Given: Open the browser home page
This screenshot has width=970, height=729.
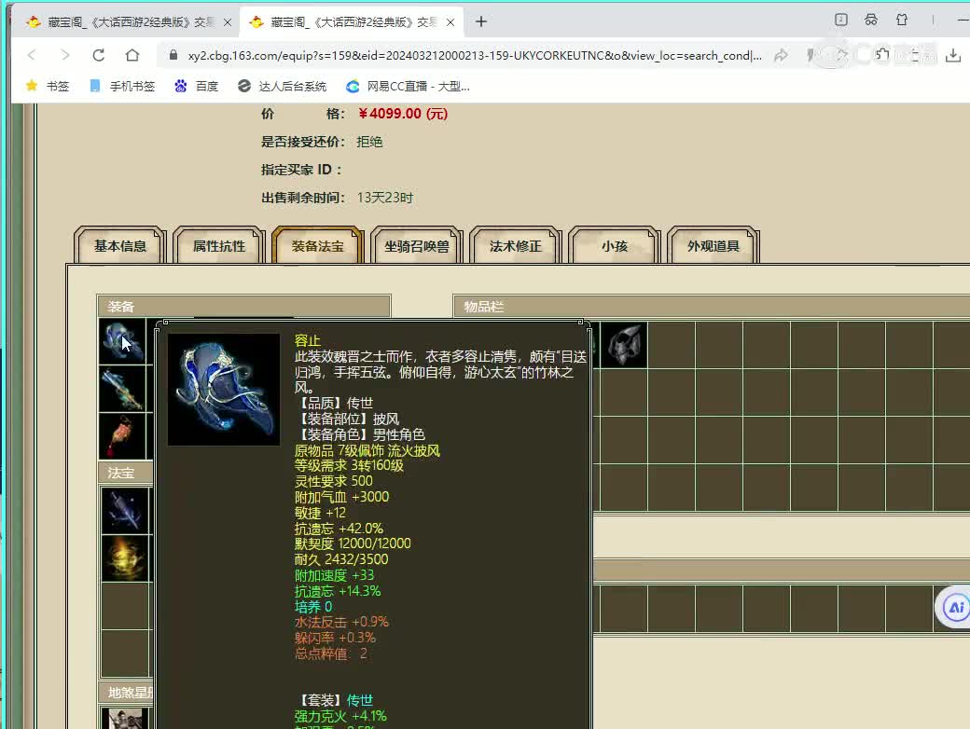Looking at the screenshot, I should pos(132,55).
